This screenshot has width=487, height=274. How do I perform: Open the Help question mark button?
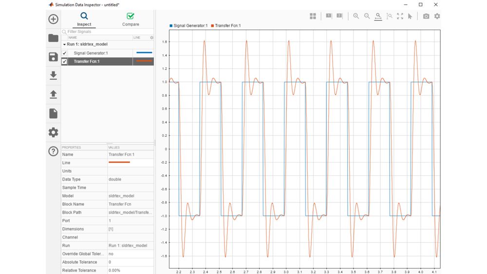pyautogui.click(x=54, y=151)
